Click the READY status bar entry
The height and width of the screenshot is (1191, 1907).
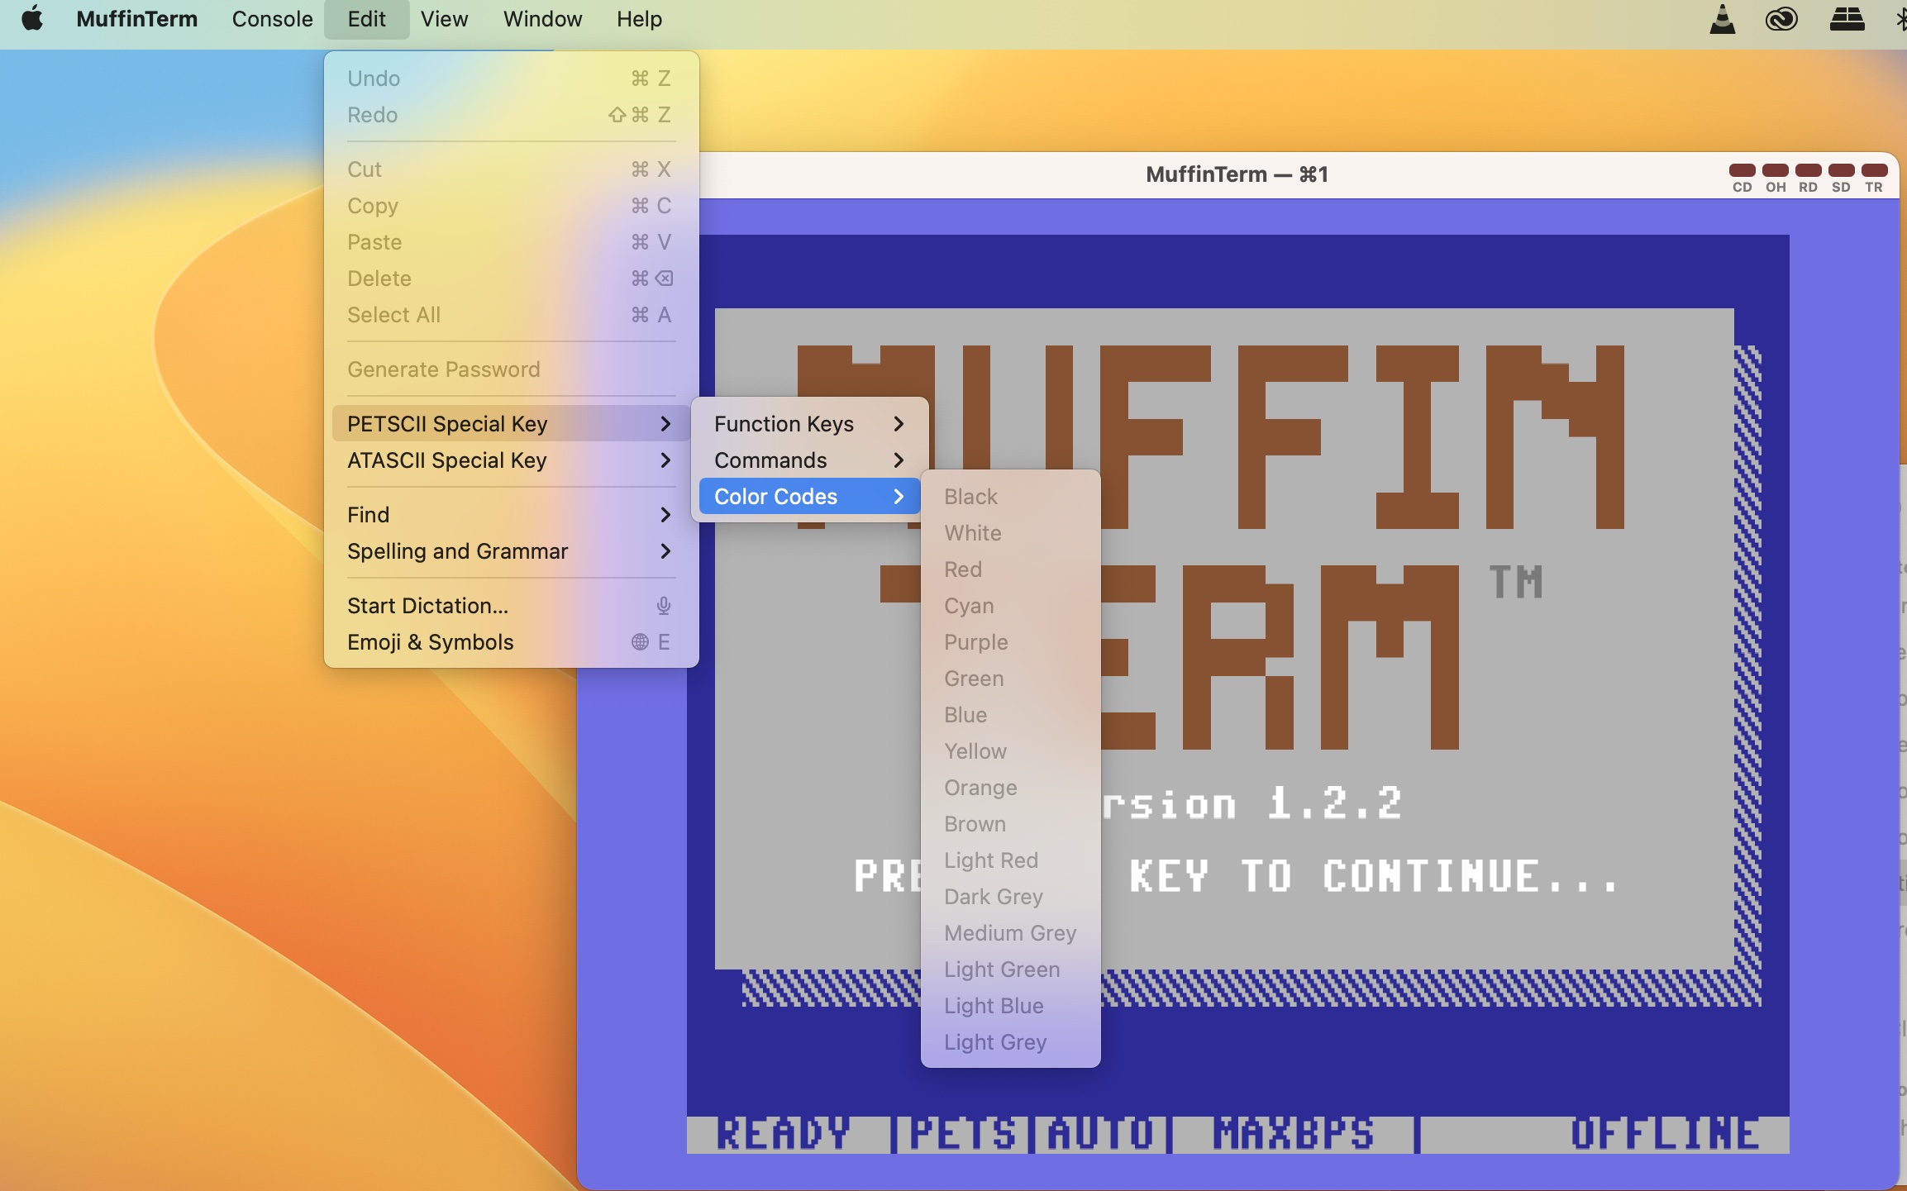[783, 1134]
